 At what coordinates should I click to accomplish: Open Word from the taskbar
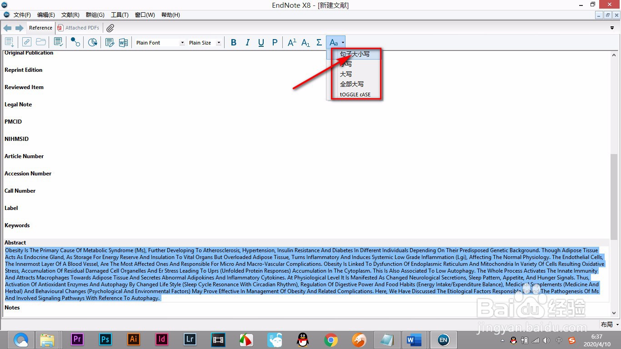414,339
